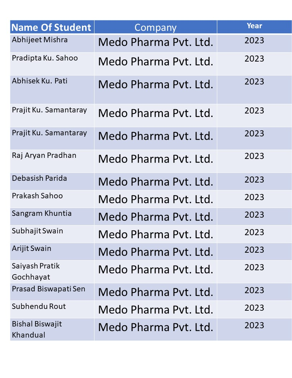Select the Bishal Biswajit Khandual name cell
The image size is (292, 378).
click(52, 330)
